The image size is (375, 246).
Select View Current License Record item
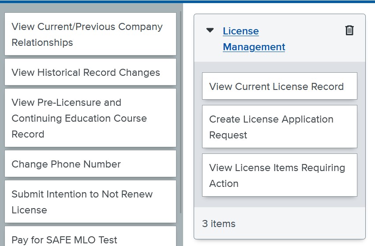(280, 86)
